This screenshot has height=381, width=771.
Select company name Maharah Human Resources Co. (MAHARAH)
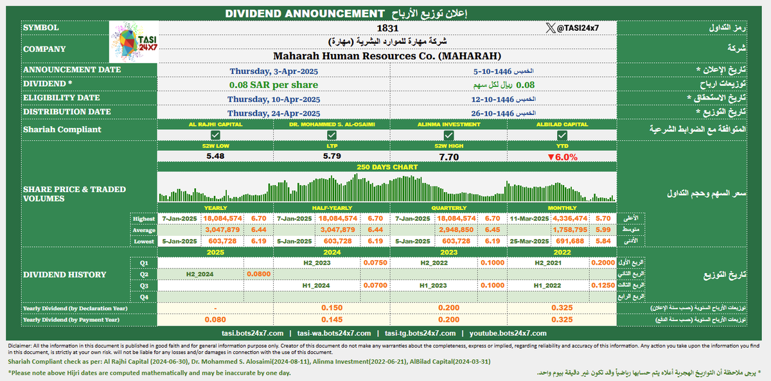(387, 56)
